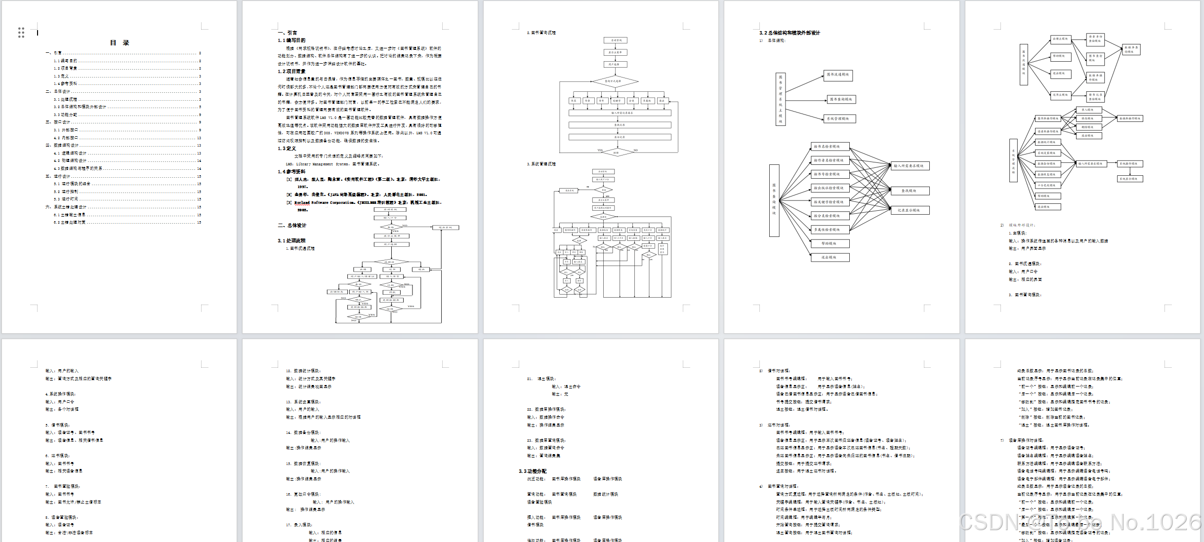Select the 图书查询模块 box in structure diagram
Viewport: 1204px width, 542px height.
[x=841, y=99]
